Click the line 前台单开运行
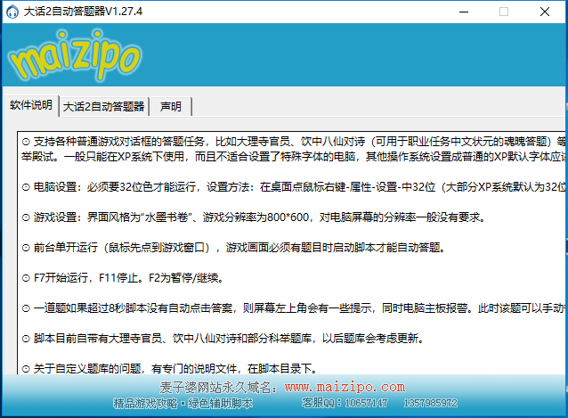This screenshot has width=568, height=418. tap(233, 248)
